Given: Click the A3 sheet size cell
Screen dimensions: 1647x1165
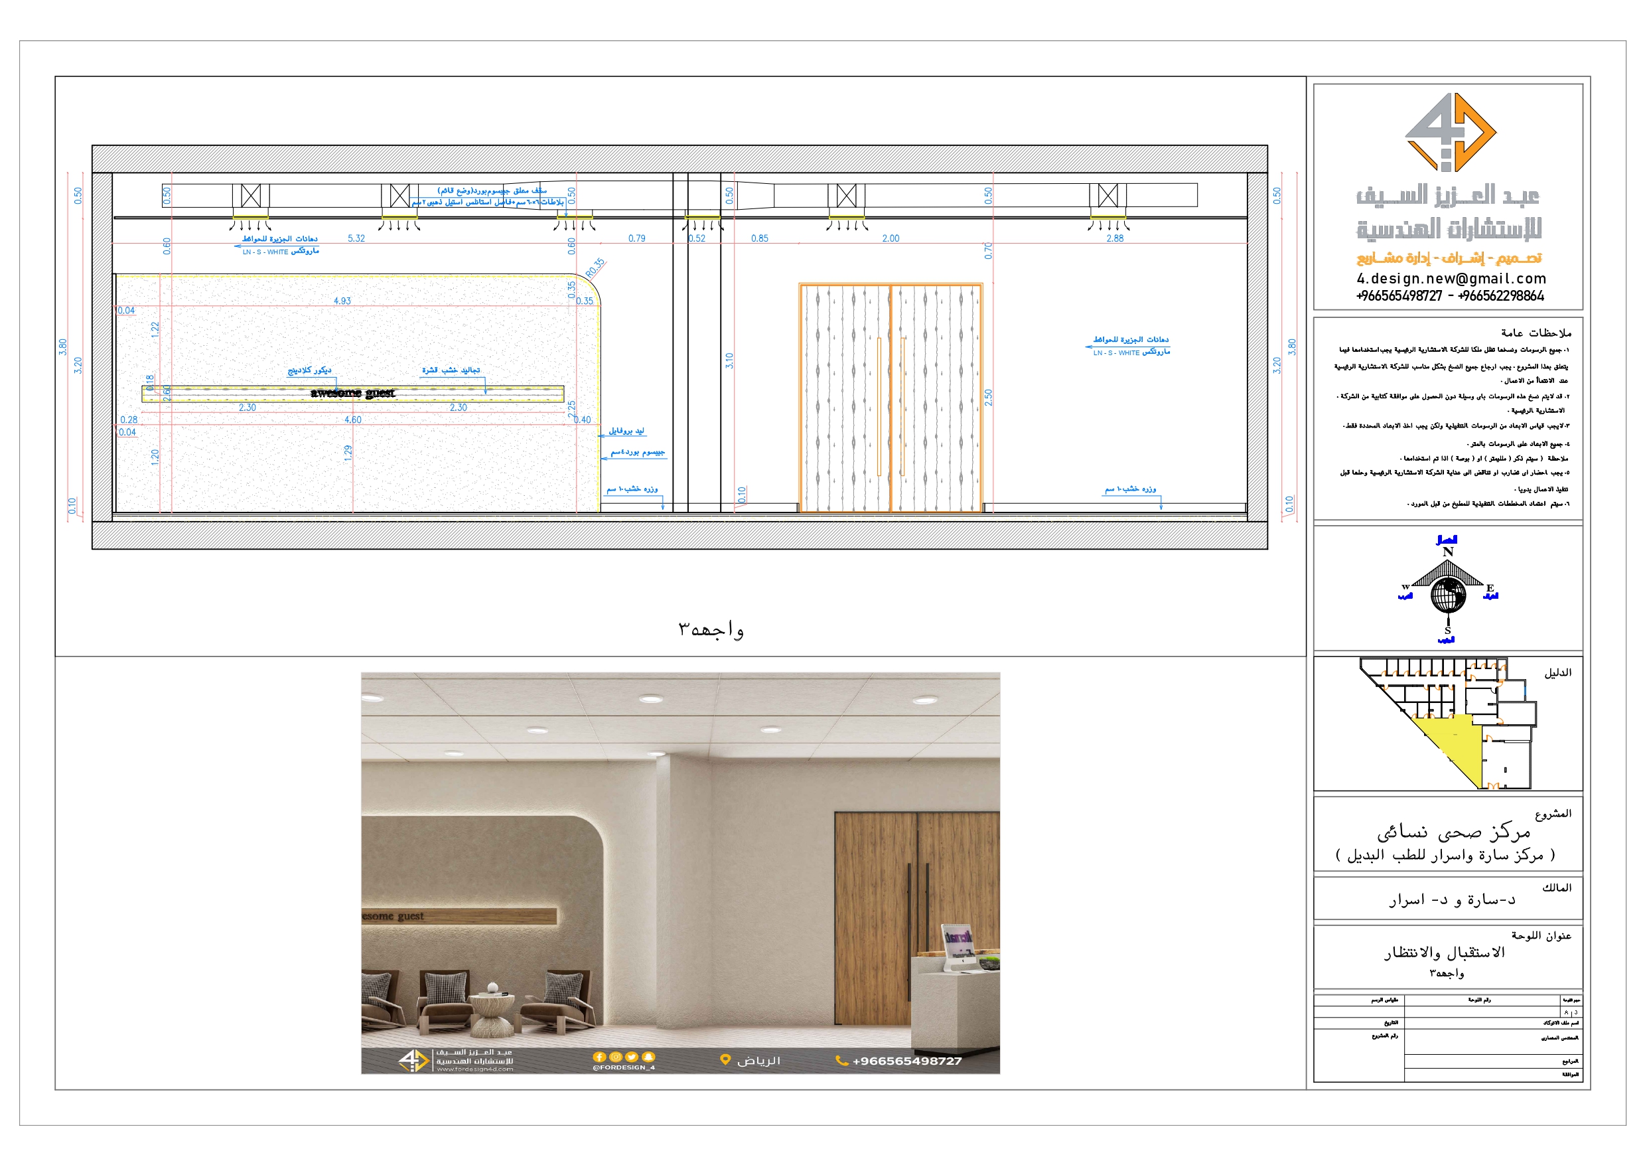Looking at the screenshot, I should click(1570, 1012).
